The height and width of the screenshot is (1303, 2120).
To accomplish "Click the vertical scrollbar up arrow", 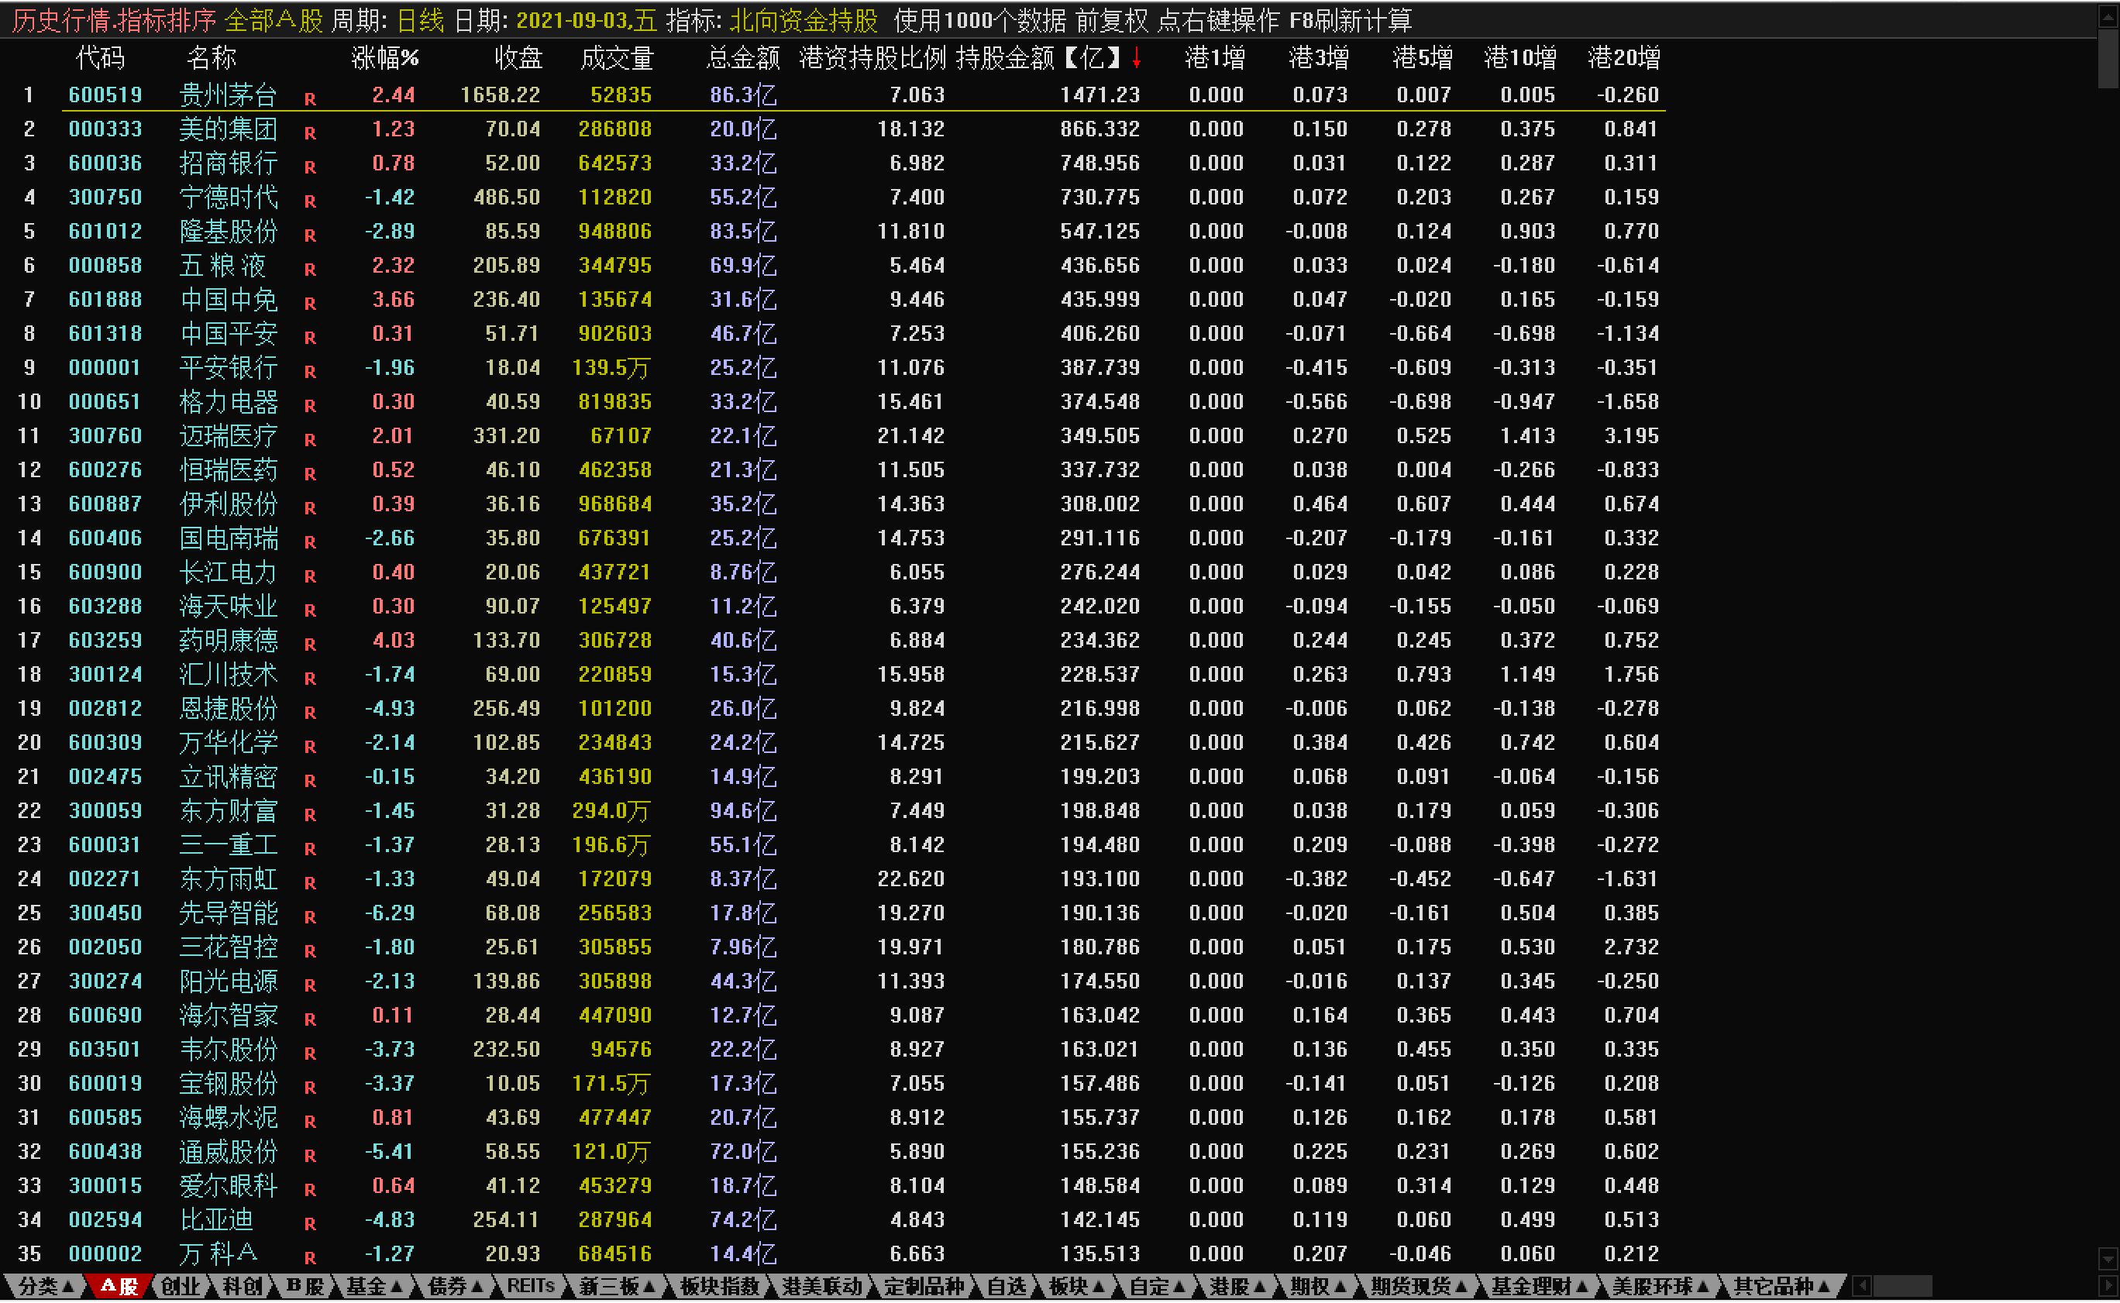I will tap(2108, 17).
